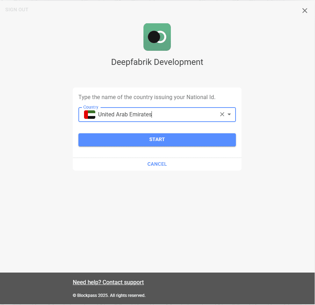The width and height of the screenshot is (315, 305).
Task: Select the green circular logo above the title
Action: pos(157,37)
